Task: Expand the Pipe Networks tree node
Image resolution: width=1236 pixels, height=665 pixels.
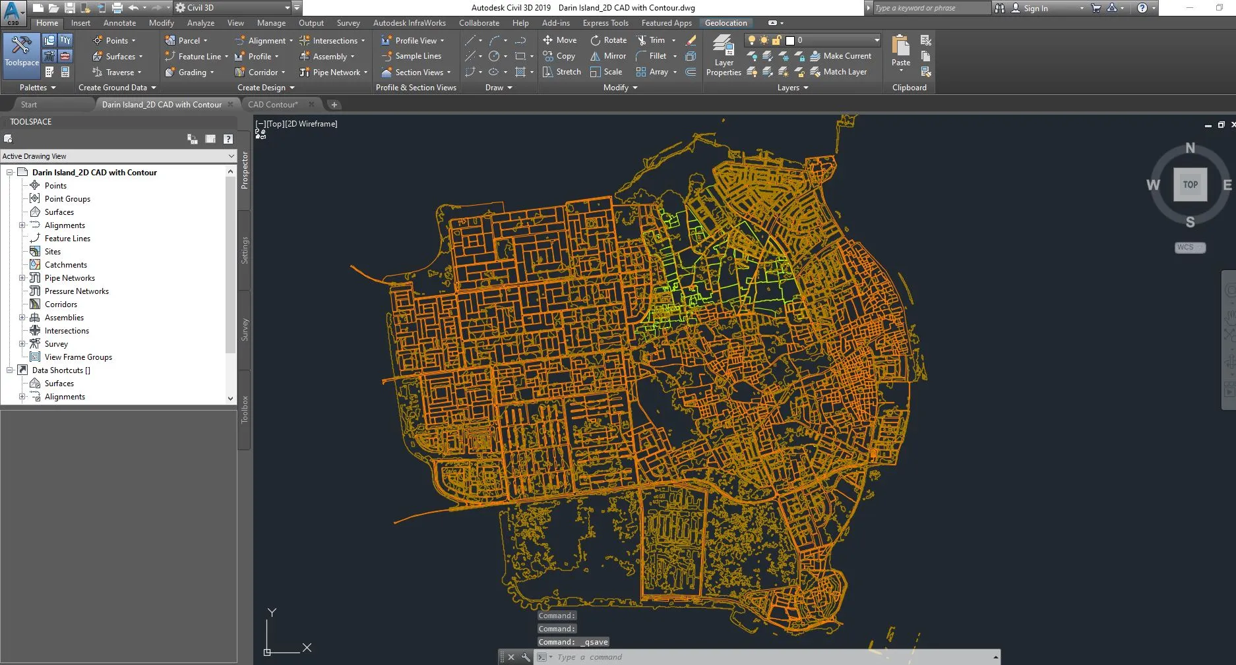Action: [x=22, y=278]
